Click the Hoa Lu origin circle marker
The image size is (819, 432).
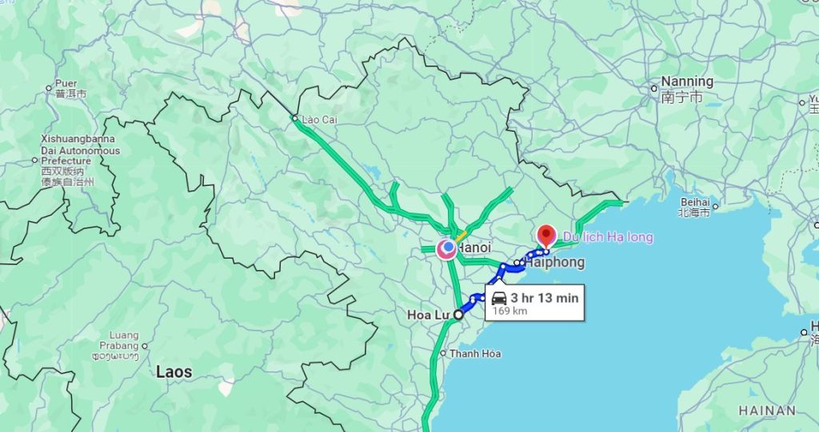[x=458, y=315]
